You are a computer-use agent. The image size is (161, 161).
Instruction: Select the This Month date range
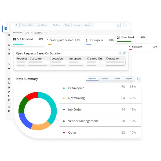[x=57, y=25]
